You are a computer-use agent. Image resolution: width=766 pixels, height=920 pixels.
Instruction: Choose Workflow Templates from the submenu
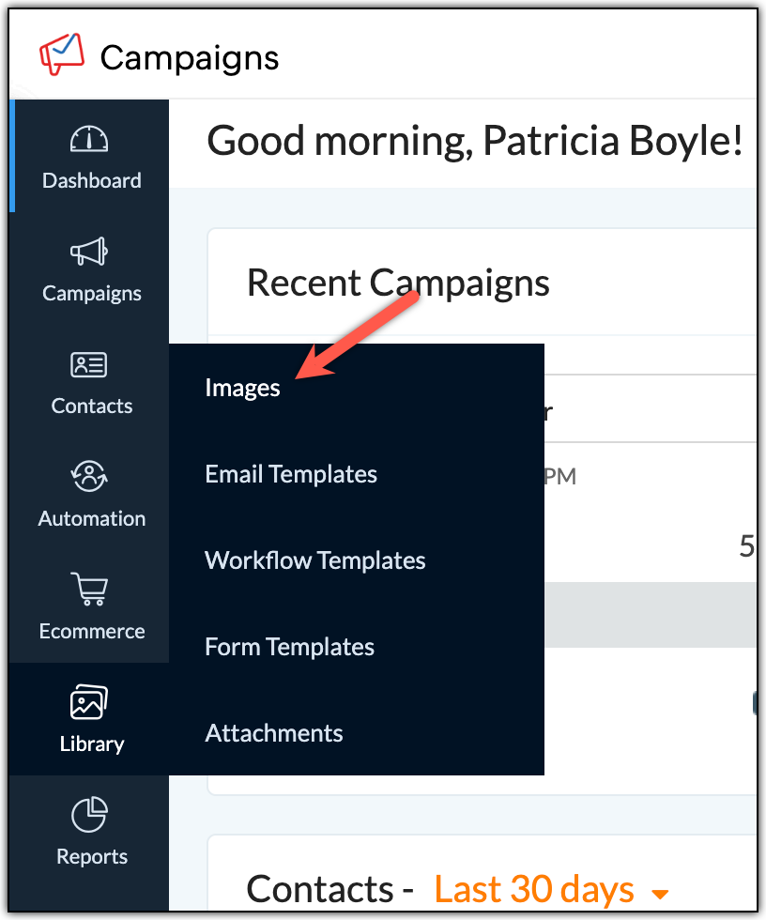pyautogui.click(x=315, y=560)
